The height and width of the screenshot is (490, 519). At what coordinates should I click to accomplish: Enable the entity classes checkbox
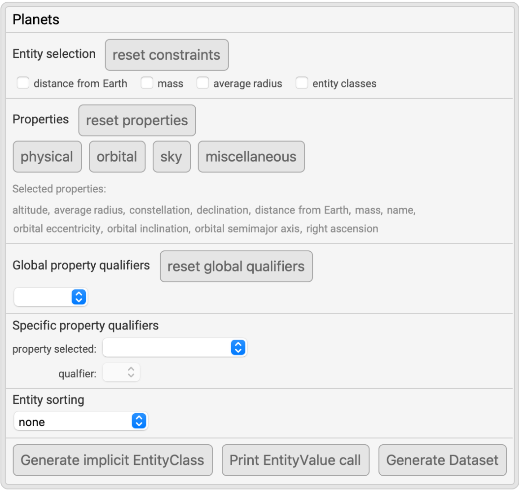302,83
